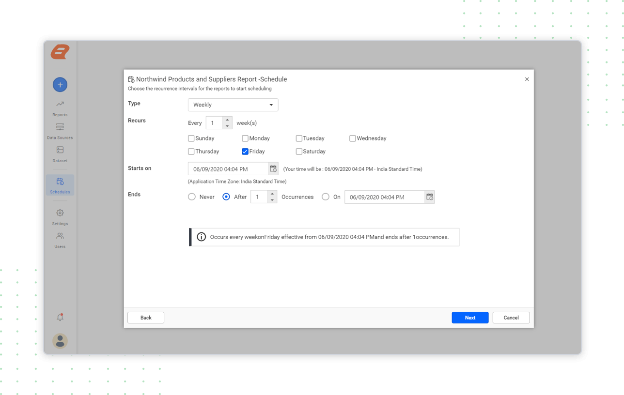Open calendar picker for Starts on
Image resolution: width=624 pixels, height=395 pixels.
273,168
